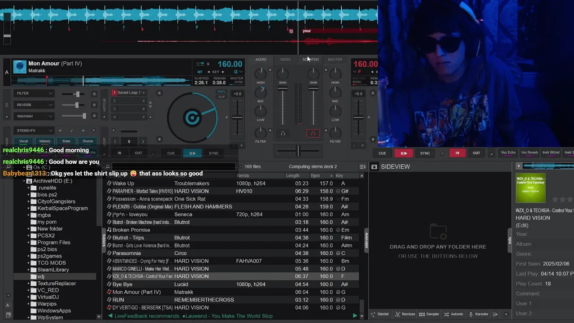Click loop OUT button on deck B
574x323 pixels.
click(476, 153)
